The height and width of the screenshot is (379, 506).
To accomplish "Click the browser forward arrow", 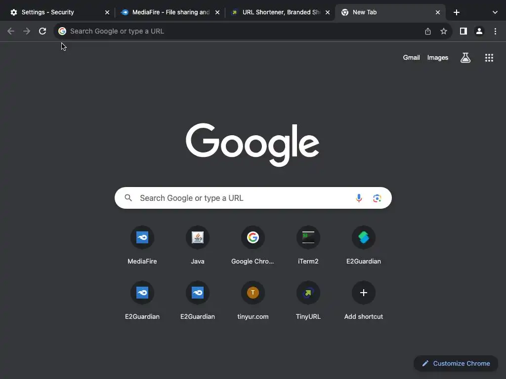I will 27,31.
